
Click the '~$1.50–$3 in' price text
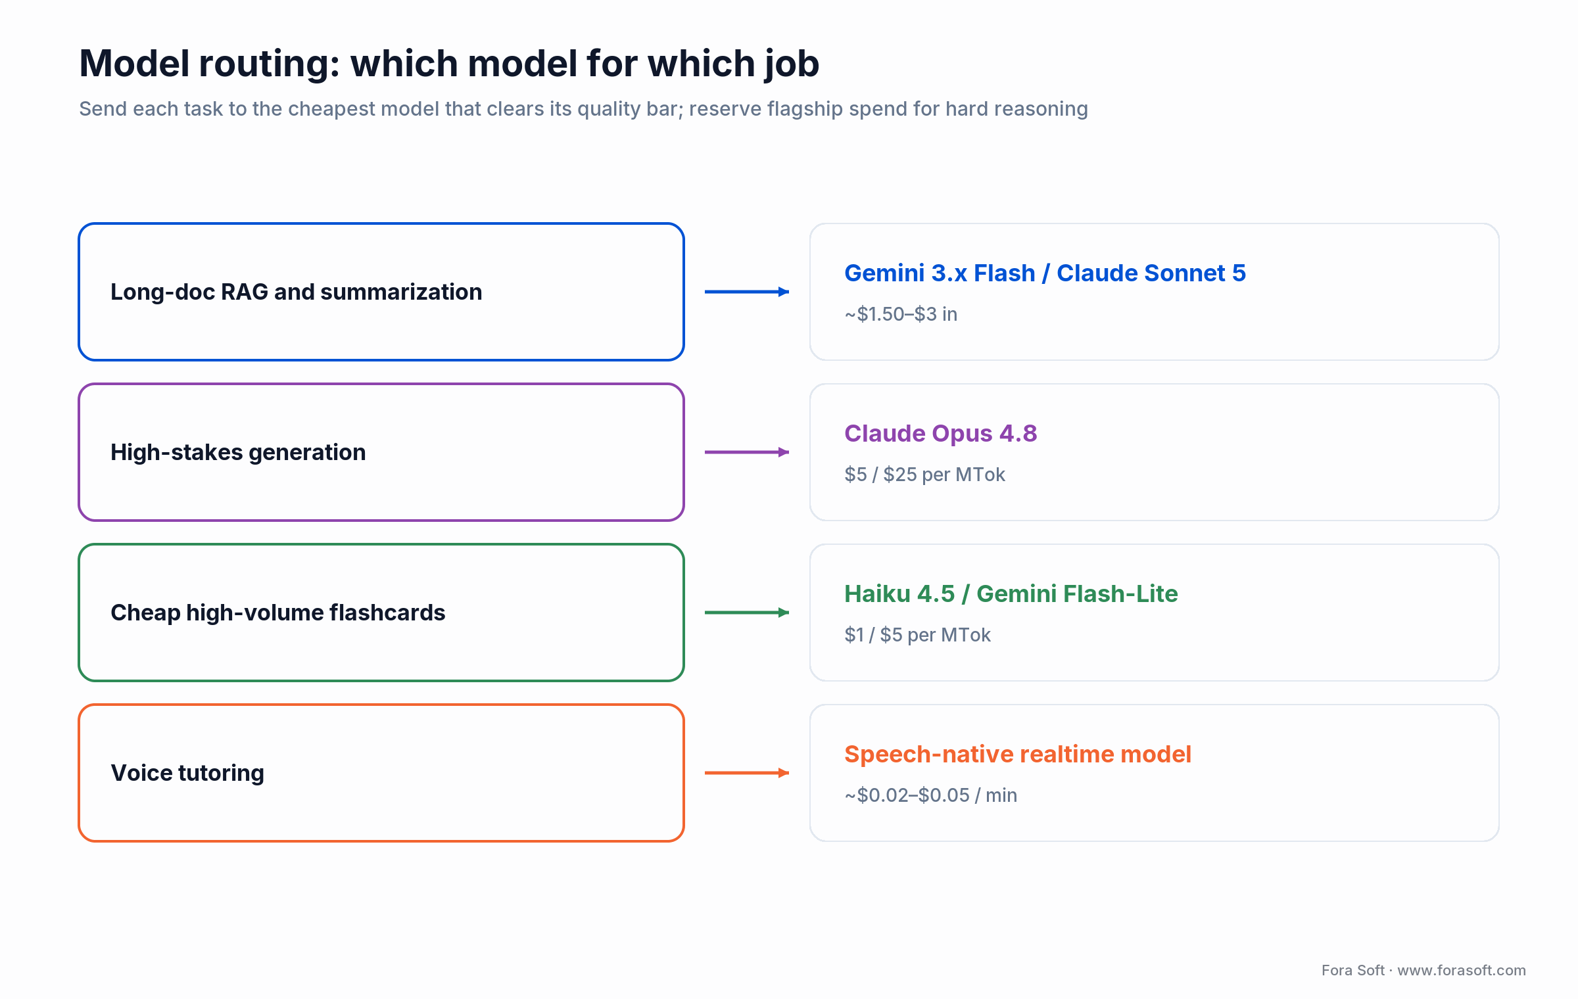[x=901, y=314]
